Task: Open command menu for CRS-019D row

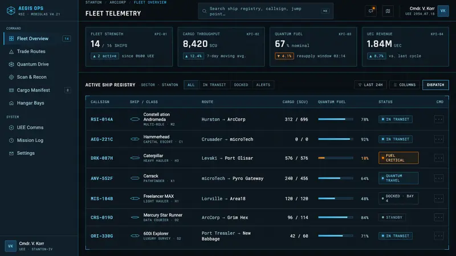Action: 439,217
